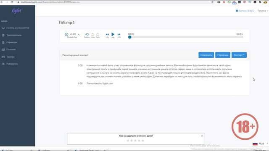Open the RUS language selector
269x151 pixels.
click(x=260, y=143)
